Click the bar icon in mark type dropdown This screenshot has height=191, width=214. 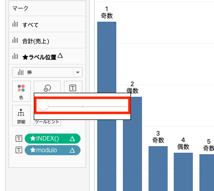(x=21, y=73)
